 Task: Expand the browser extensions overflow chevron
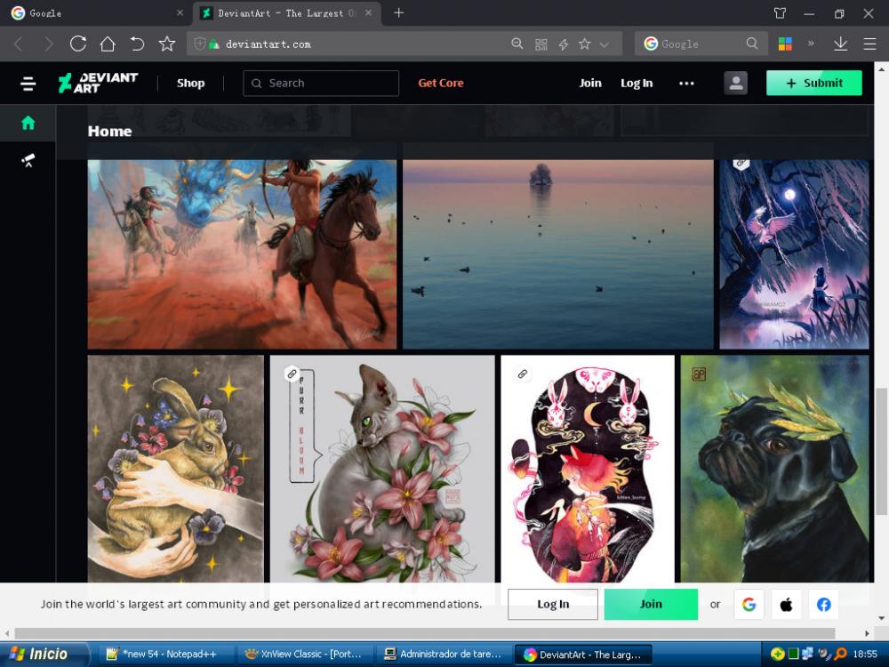pyautogui.click(x=811, y=44)
